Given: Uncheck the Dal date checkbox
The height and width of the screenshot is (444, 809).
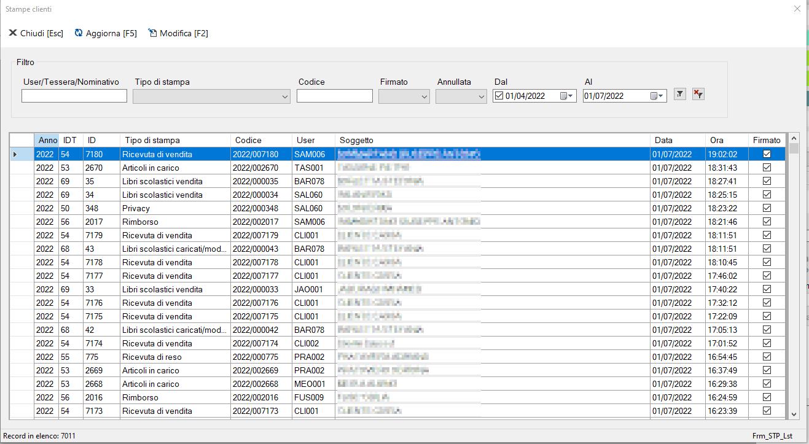Looking at the screenshot, I should click(499, 96).
